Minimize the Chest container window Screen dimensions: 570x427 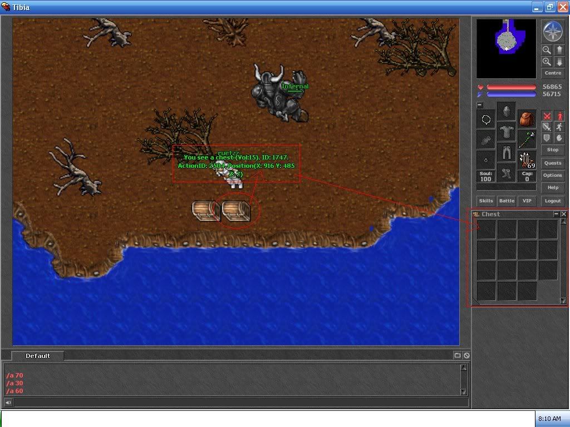[556, 214]
